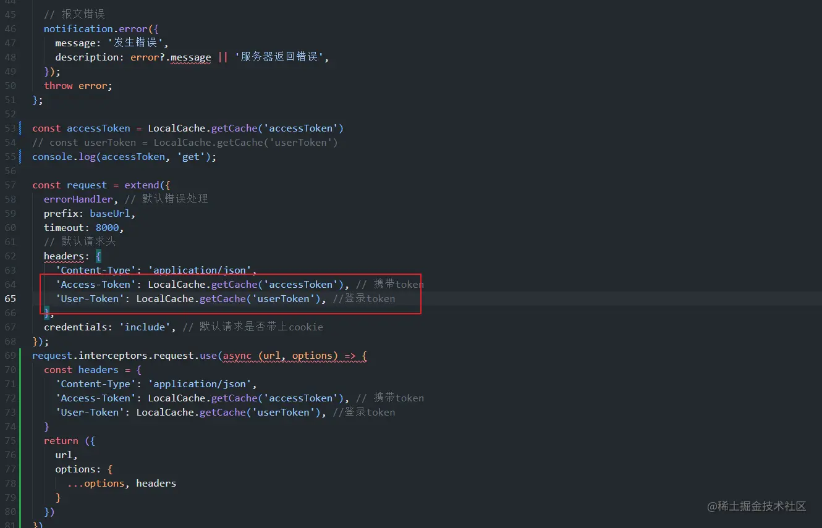Screen dimensions: 822x528
Task: Click '...options, headers' on line 78
Action: coord(121,483)
